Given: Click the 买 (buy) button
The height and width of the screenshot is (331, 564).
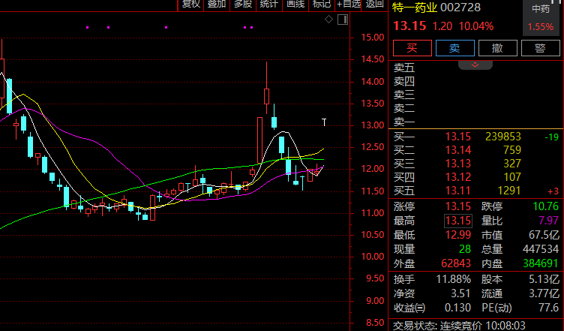Looking at the screenshot, I should (x=411, y=48).
